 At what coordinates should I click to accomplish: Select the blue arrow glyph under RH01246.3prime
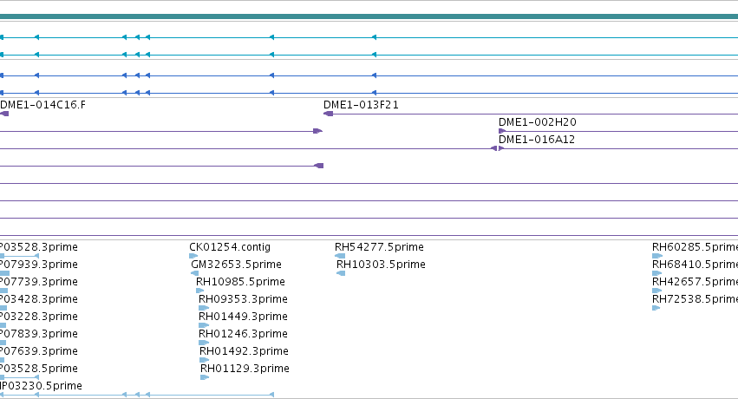(204, 343)
